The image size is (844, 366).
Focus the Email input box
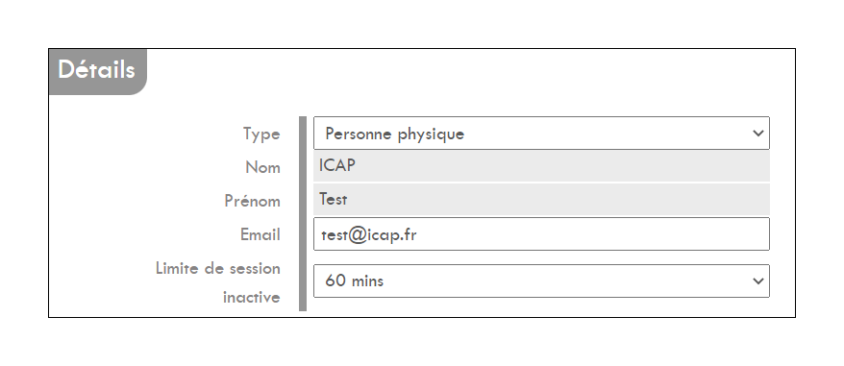pyautogui.click(x=541, y=234)
